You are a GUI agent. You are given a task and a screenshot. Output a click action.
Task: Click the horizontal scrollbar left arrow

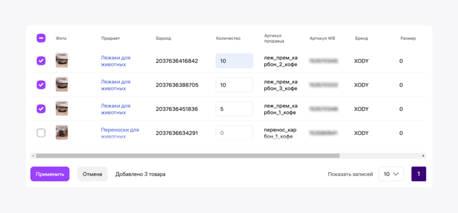[x=33, y=156]
